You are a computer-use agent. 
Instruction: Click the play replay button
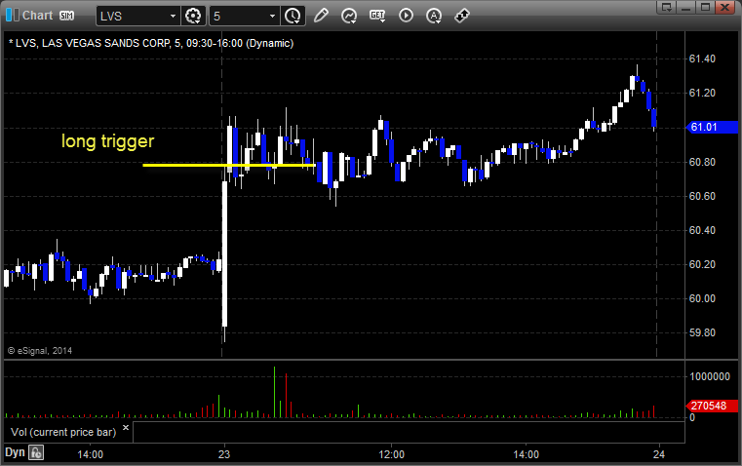[x=406, y=16]
